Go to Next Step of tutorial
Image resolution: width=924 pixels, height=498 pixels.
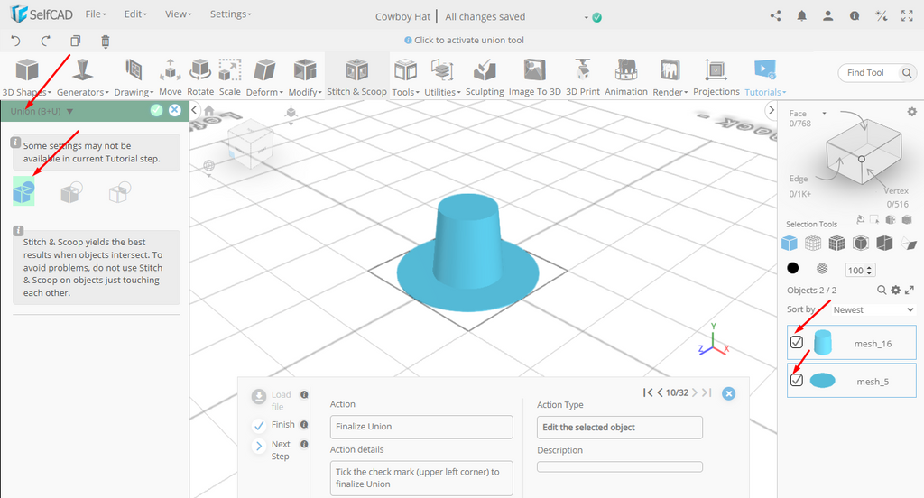[273, 449]
